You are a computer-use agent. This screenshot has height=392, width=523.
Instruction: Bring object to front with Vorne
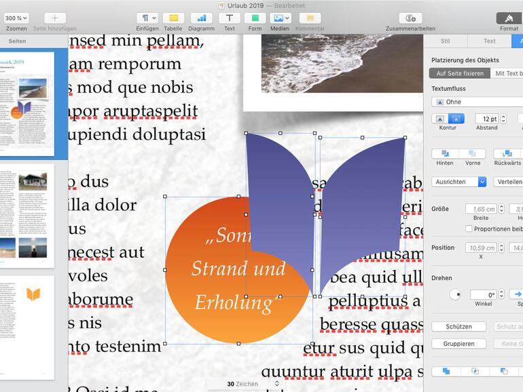pyautogui.click(x=473, y=154)
